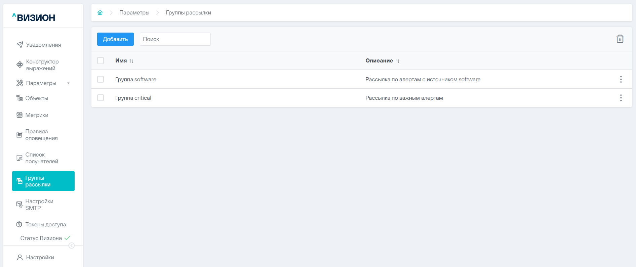Collapse the Параметры menu arrow

pyautogui.click(x=68, y=83)
